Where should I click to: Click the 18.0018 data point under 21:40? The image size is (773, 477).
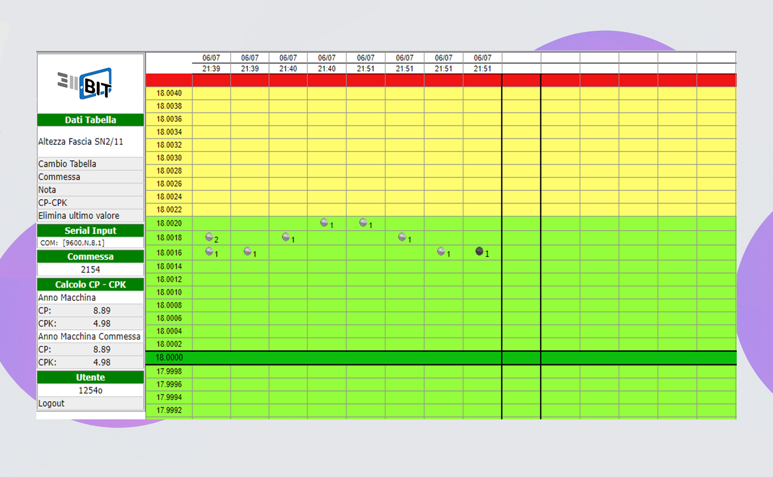[286, 237]
